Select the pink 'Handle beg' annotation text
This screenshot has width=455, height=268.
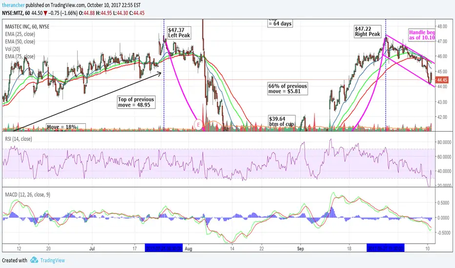click(x=422, y=35)
